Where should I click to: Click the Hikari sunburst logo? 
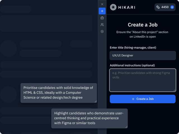pos(113,7)
